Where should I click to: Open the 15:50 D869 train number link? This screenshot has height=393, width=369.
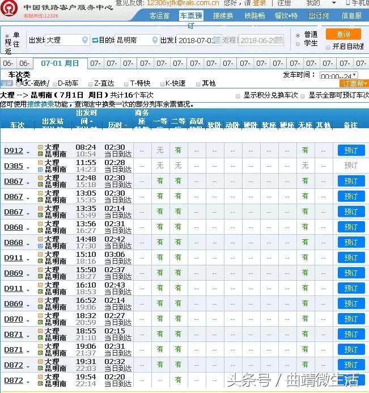14,273
